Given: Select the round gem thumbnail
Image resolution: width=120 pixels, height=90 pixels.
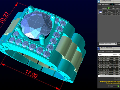Looking at the screenshot, I should (x=100, y=12).
